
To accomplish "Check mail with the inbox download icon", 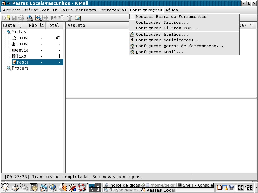I will [30, 18].
